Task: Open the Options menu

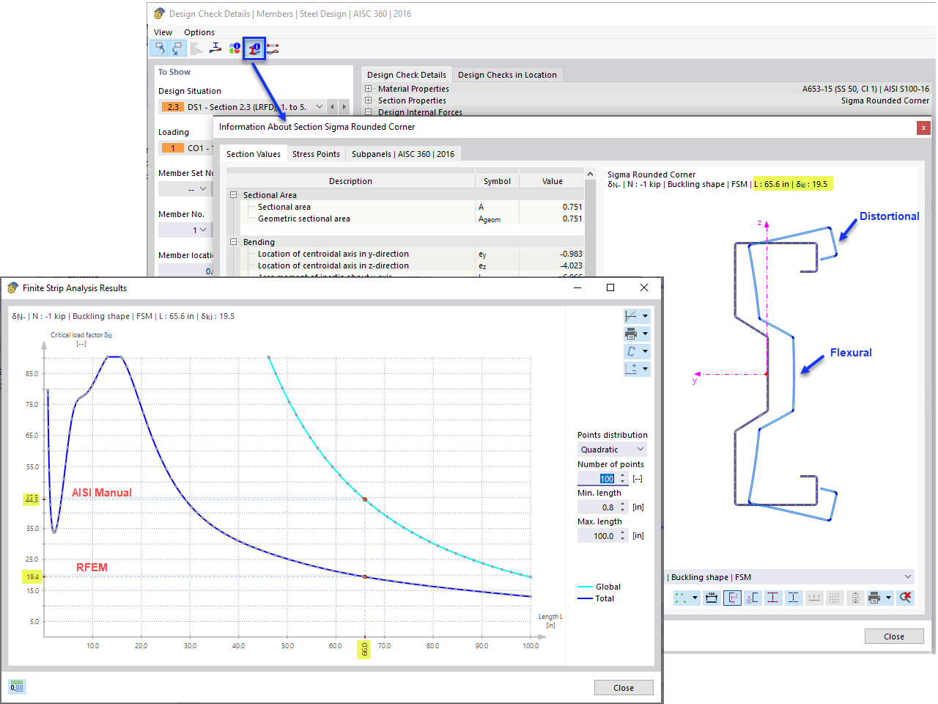Action: (199, 32)
